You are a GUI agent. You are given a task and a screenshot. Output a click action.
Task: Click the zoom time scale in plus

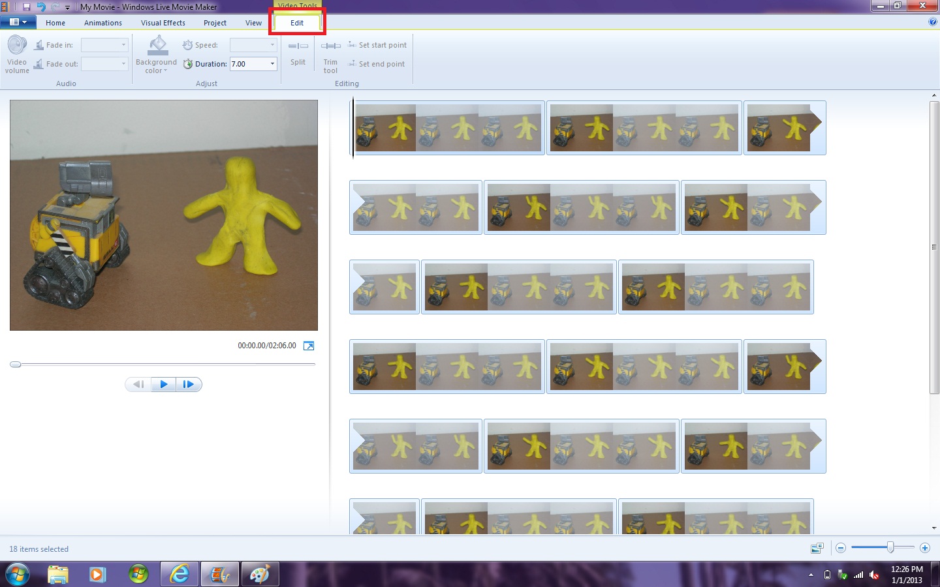click(x=924, y=548)
